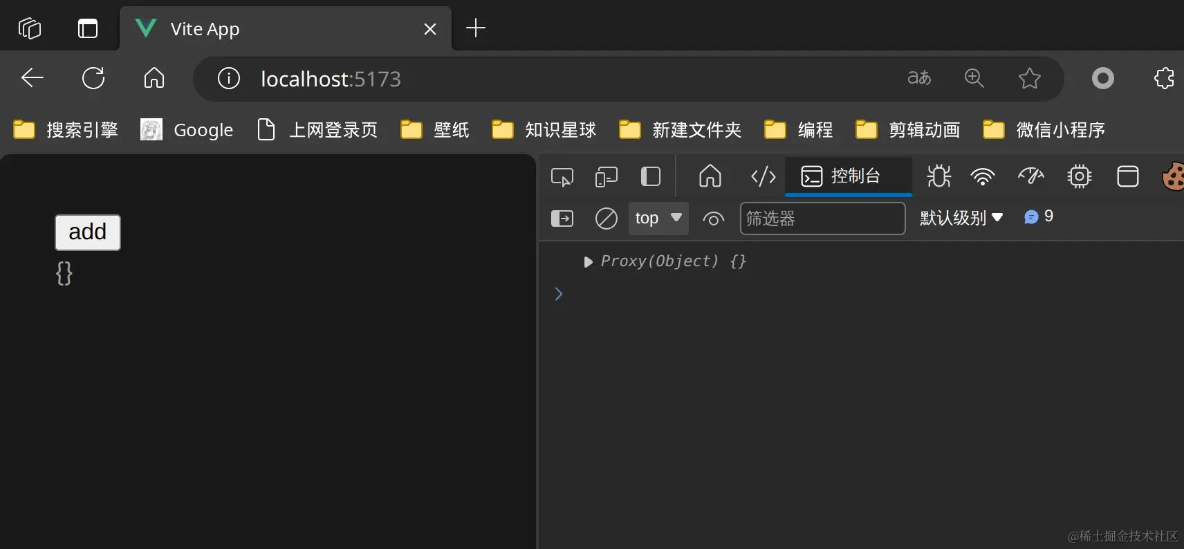The width and height of the screenshot is (1184, 549).
Task: Toggle the console sidebar icon
Action: coord(562,218)
